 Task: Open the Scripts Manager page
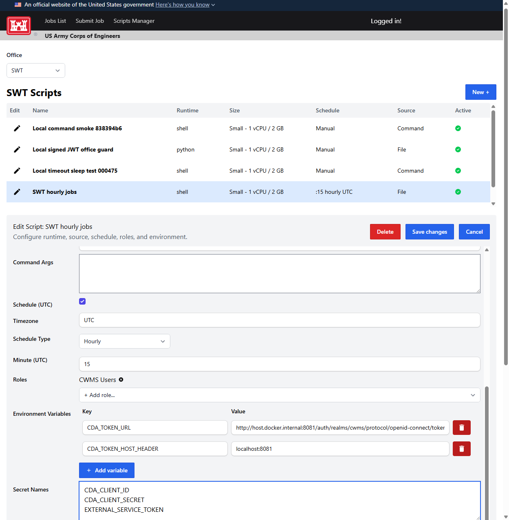pyautogui.click(x=134, y=21)
